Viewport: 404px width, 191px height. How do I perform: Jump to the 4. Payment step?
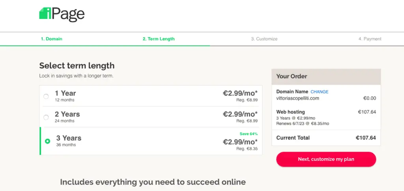(370, 39)
